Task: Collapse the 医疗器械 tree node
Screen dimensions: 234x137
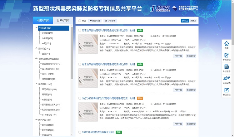Action: [37, 84]
